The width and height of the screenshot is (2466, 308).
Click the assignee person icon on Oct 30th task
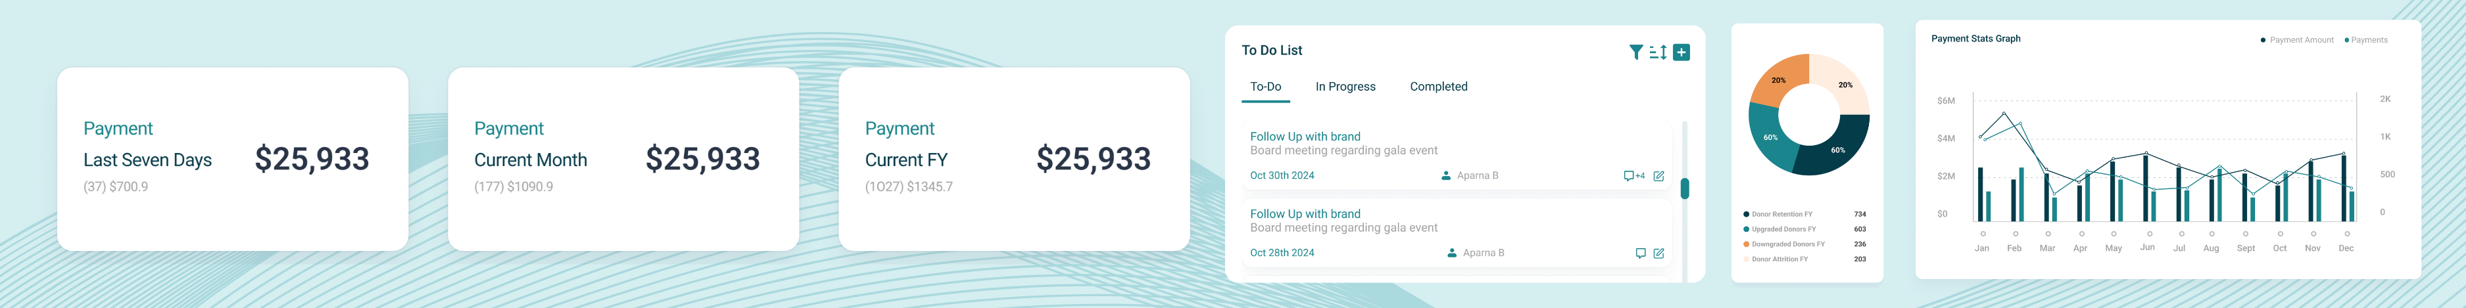coord(1445,175)
